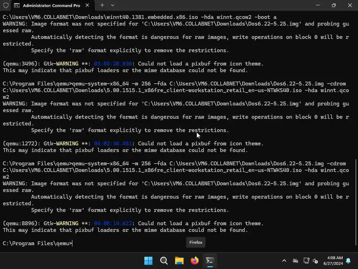Launch Firefox from the taskbar
Screen dimensions: 358x269
(194, 261)
